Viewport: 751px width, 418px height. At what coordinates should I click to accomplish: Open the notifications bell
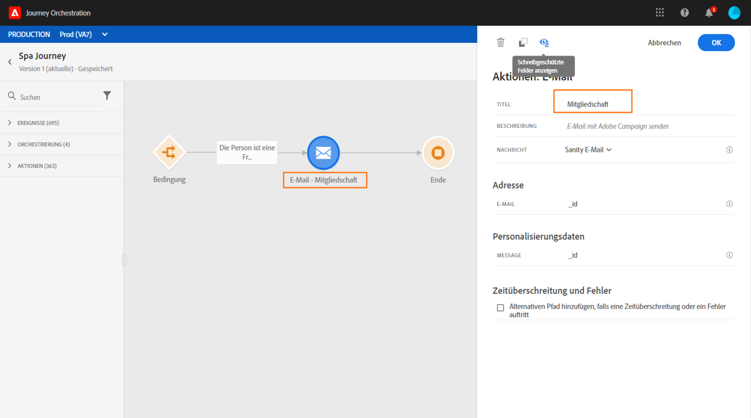(709, 12)
